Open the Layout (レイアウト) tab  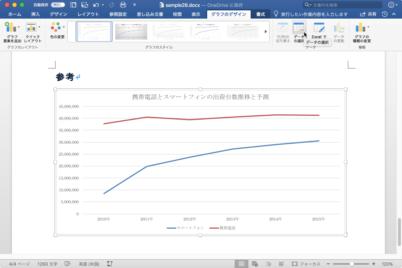[x=88, y=14]
